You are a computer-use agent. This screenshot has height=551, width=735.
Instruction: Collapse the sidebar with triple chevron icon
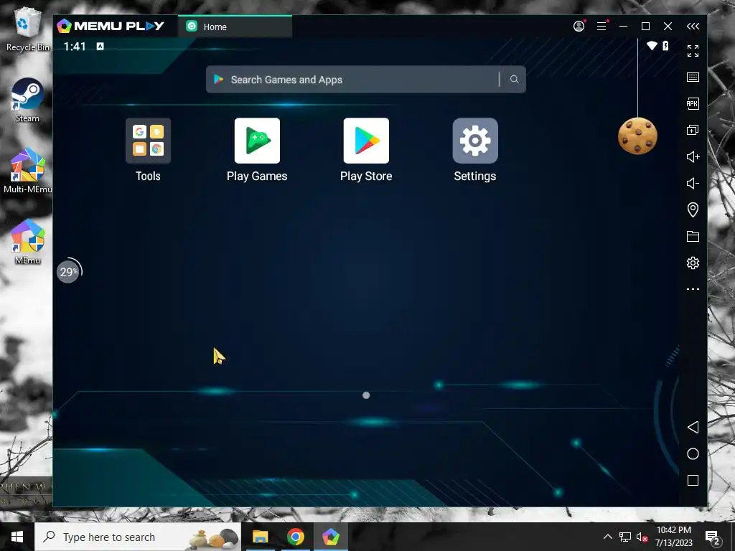pyautogui.click(x=693, y=27)
